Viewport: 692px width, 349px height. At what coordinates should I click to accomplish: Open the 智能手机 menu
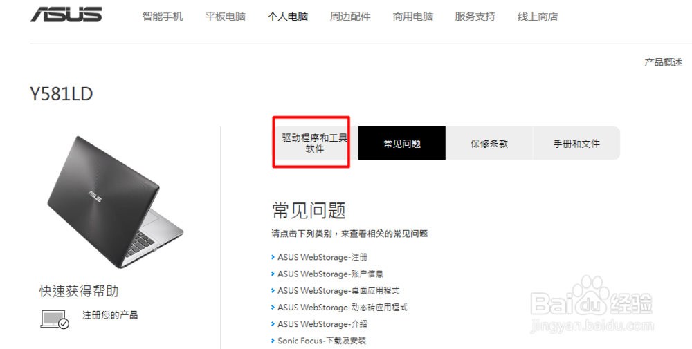pyautogui.click(x=163, y=17)
